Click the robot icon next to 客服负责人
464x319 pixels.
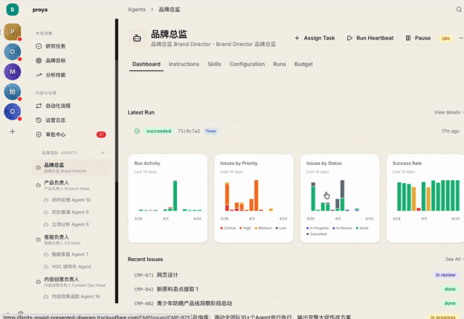[38, 239]
